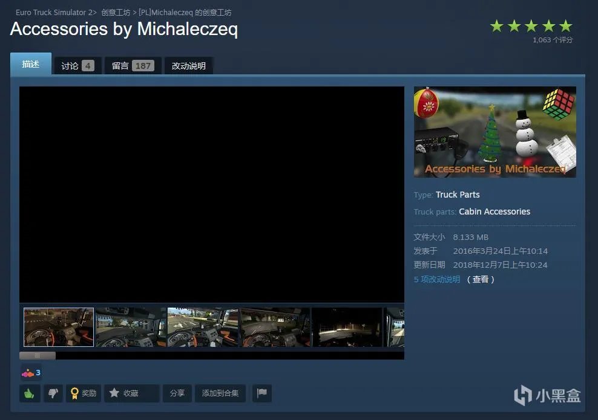This screenshot has width=598, height=420.
Task: Click 添加到合集 add to collection button
Action: [220, 393]
